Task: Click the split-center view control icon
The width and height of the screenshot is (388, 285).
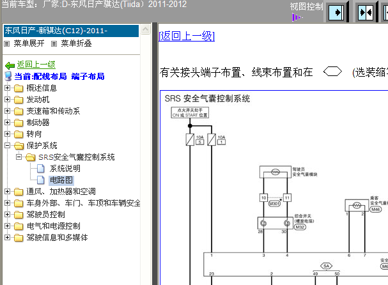Action: tap(366, 12)
